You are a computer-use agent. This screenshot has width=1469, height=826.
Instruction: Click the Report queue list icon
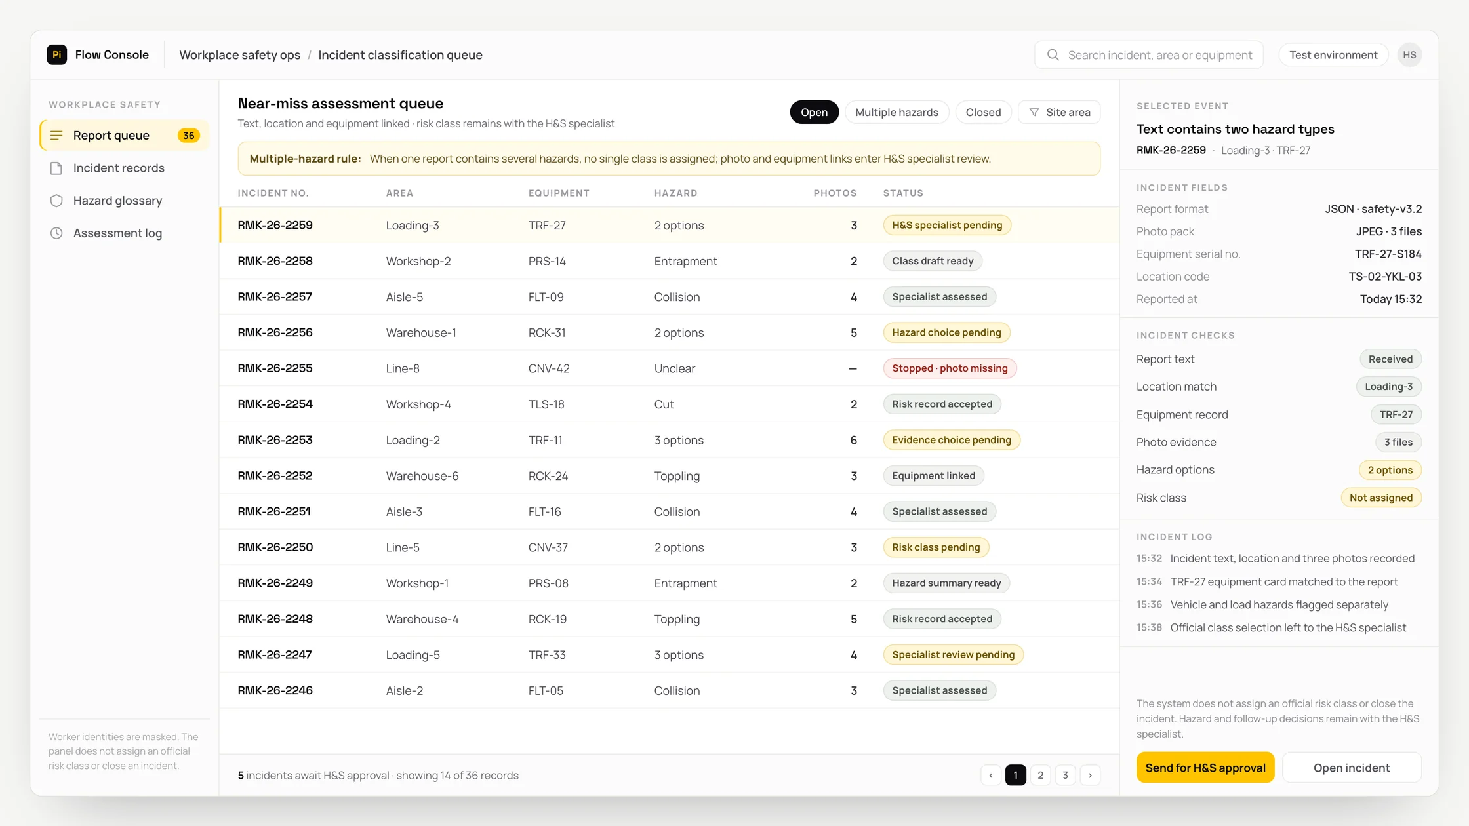pos(56,135)
